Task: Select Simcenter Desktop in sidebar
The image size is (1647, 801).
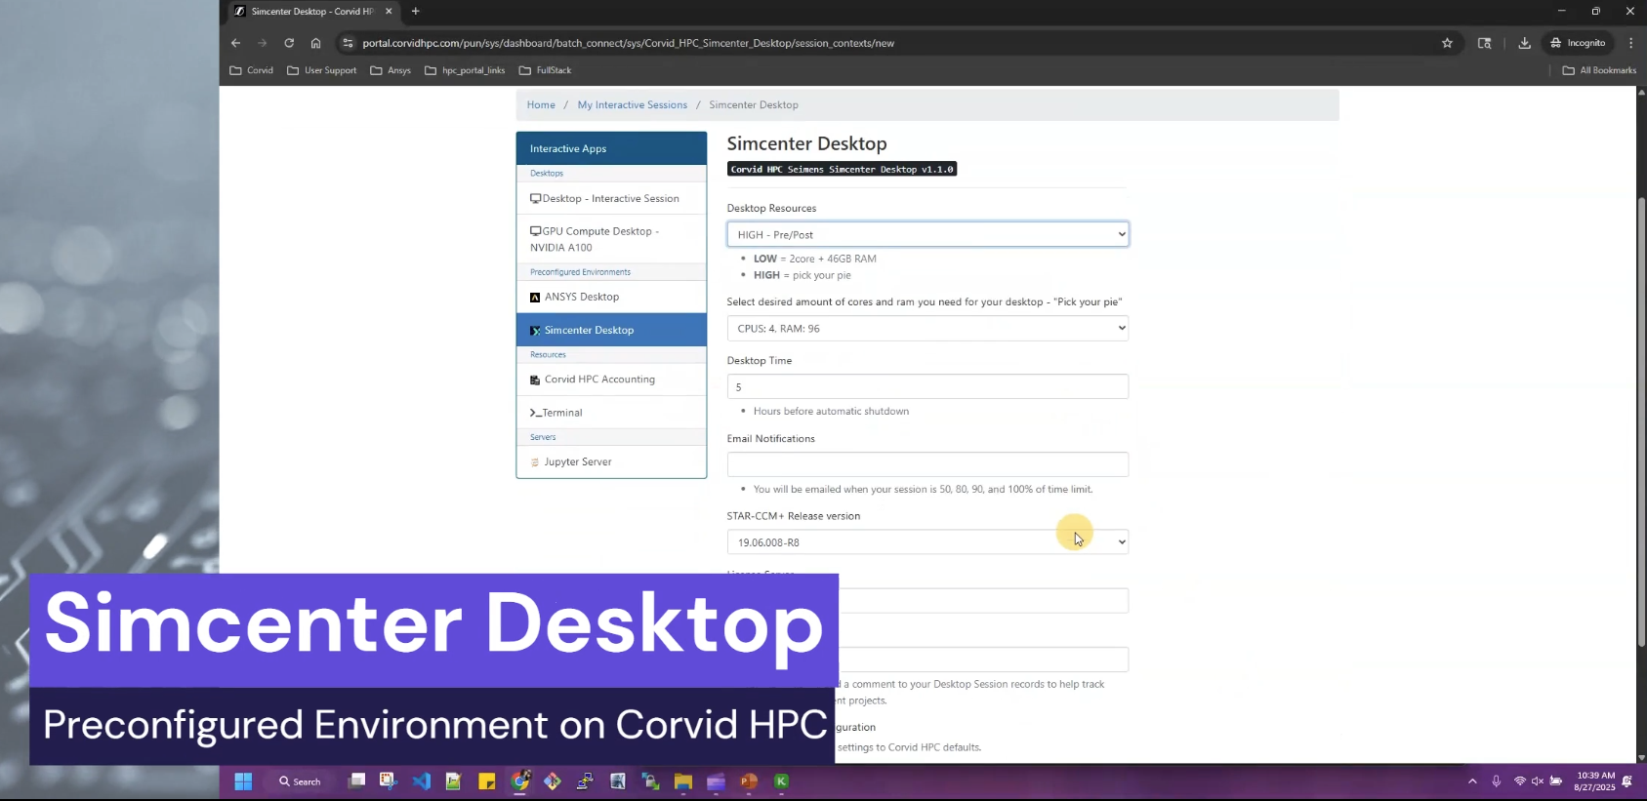Action: click(x=611, y=330)
